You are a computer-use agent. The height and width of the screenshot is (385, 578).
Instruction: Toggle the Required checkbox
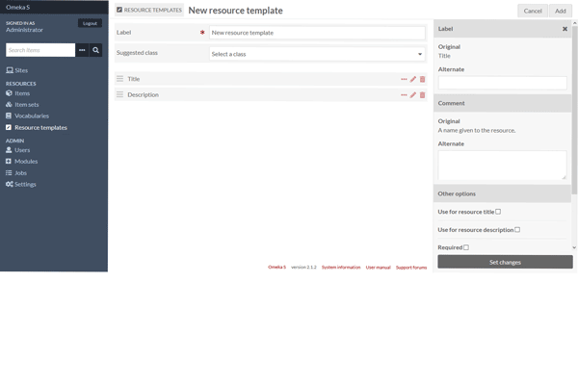pos(466,247)
